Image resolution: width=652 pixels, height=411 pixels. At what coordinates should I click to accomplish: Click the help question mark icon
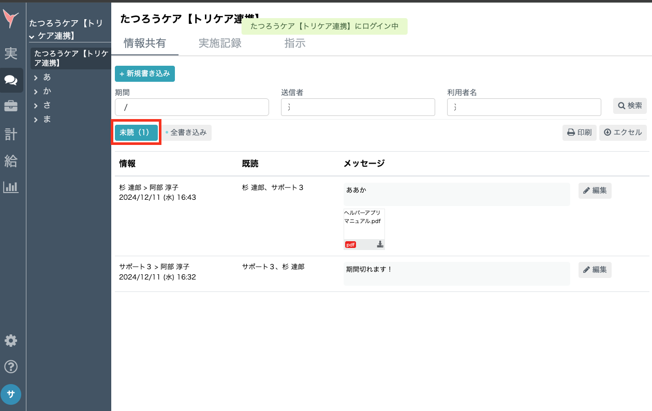(11, 366)
